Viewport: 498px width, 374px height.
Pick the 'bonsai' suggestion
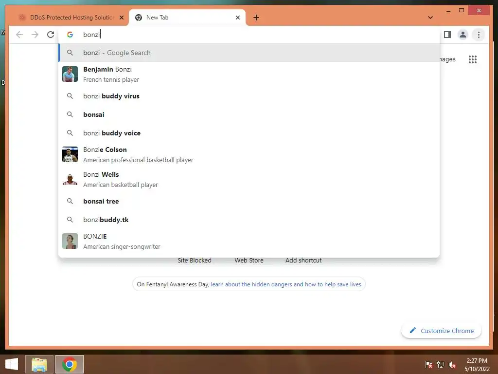[249, 114]
